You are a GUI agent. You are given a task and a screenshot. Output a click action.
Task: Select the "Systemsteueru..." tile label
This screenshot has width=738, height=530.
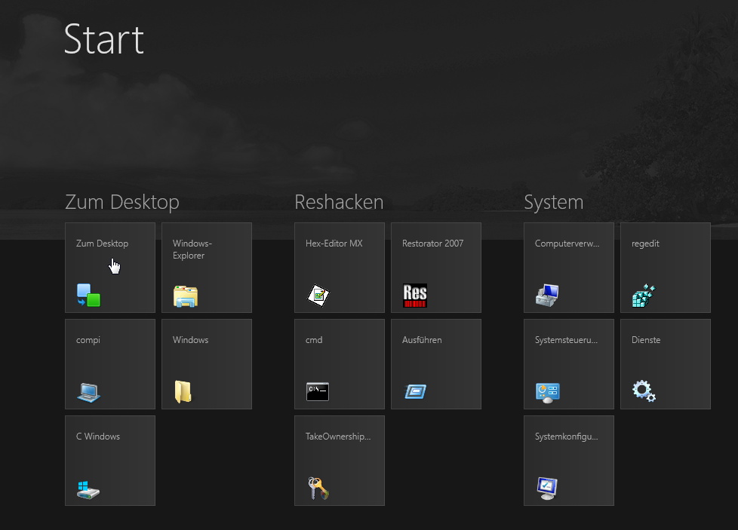566,340
